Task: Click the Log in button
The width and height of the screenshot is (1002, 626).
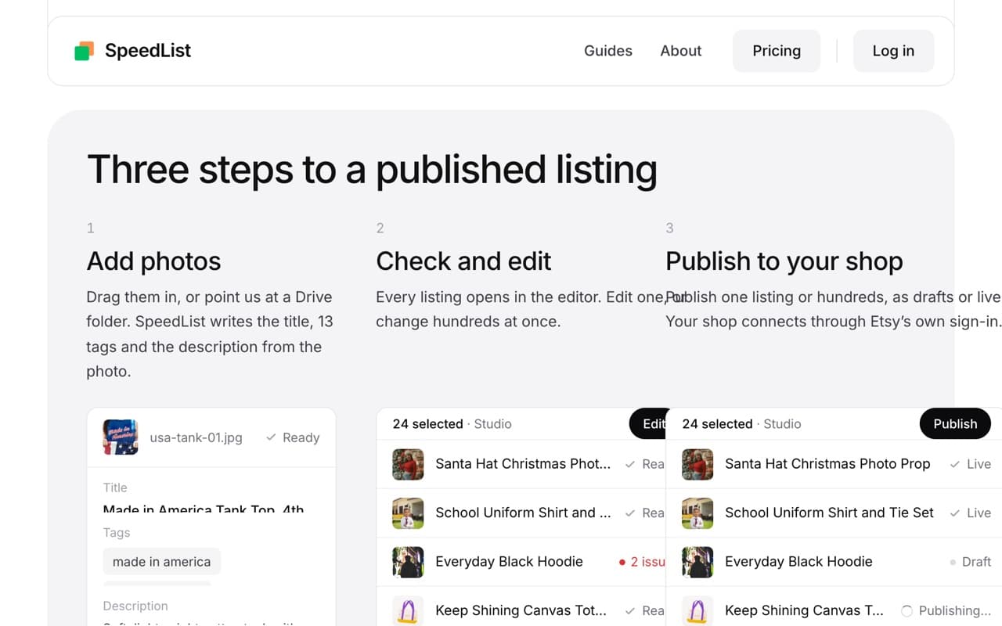Action: [x=893, y=51]
